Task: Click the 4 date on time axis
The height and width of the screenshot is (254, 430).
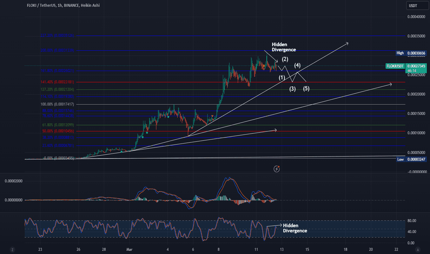Action: [x=168, y=249]
